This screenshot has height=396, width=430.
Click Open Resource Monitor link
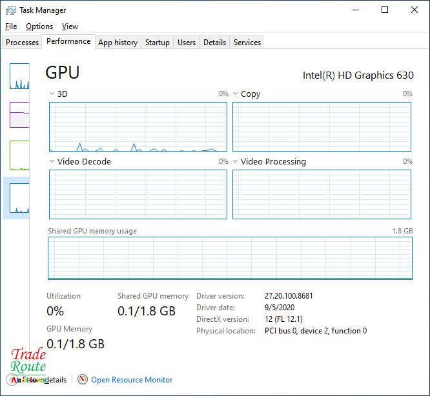click(132, 380)
